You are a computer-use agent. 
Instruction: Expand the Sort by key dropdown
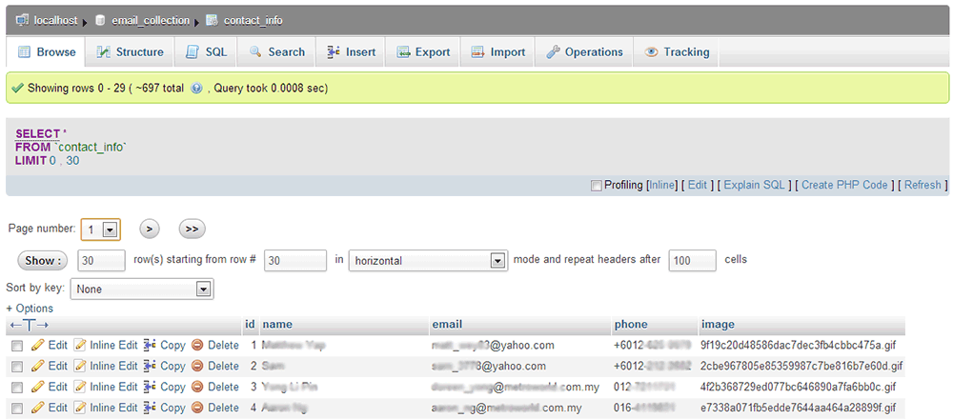click(x=202, y=289)
